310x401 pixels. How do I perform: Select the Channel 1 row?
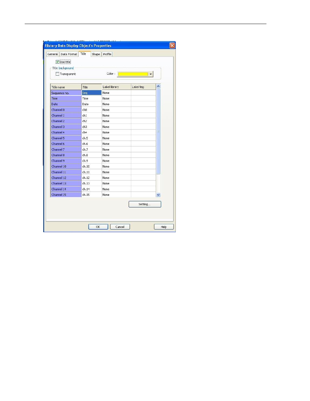(66, 116)
